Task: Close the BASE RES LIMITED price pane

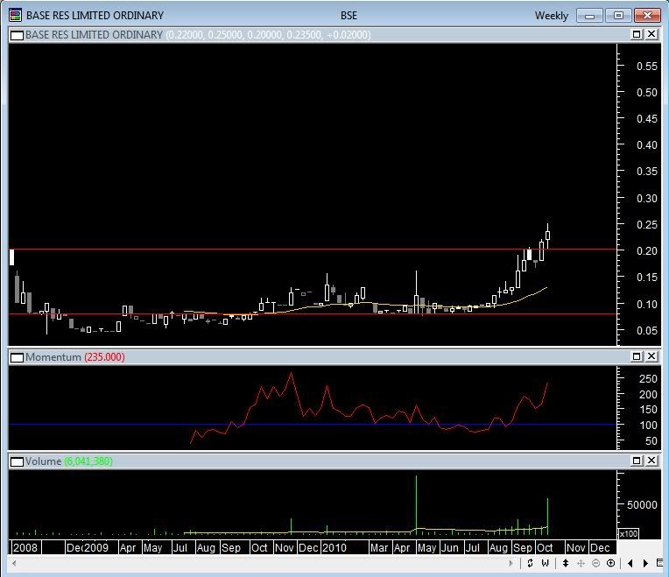Action: coord(651,34)
